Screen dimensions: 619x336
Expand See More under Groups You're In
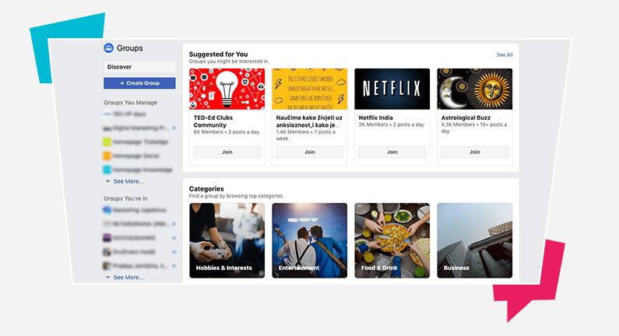128,277
